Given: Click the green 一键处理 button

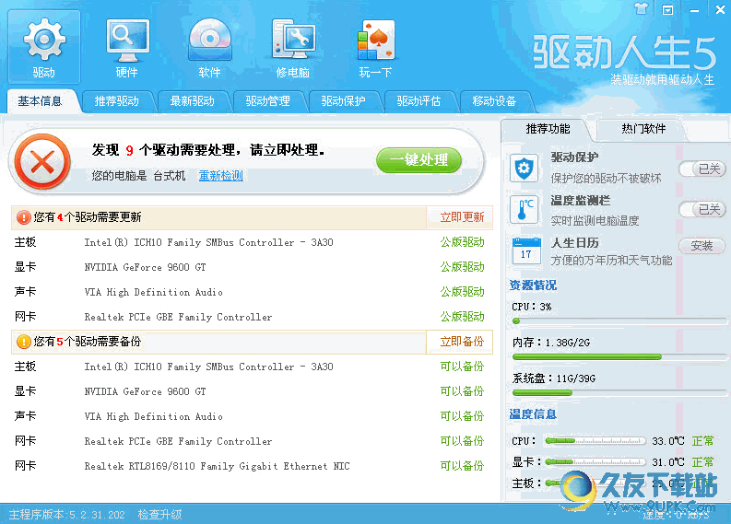Looking at the screenshot, I should click(419, 159).
